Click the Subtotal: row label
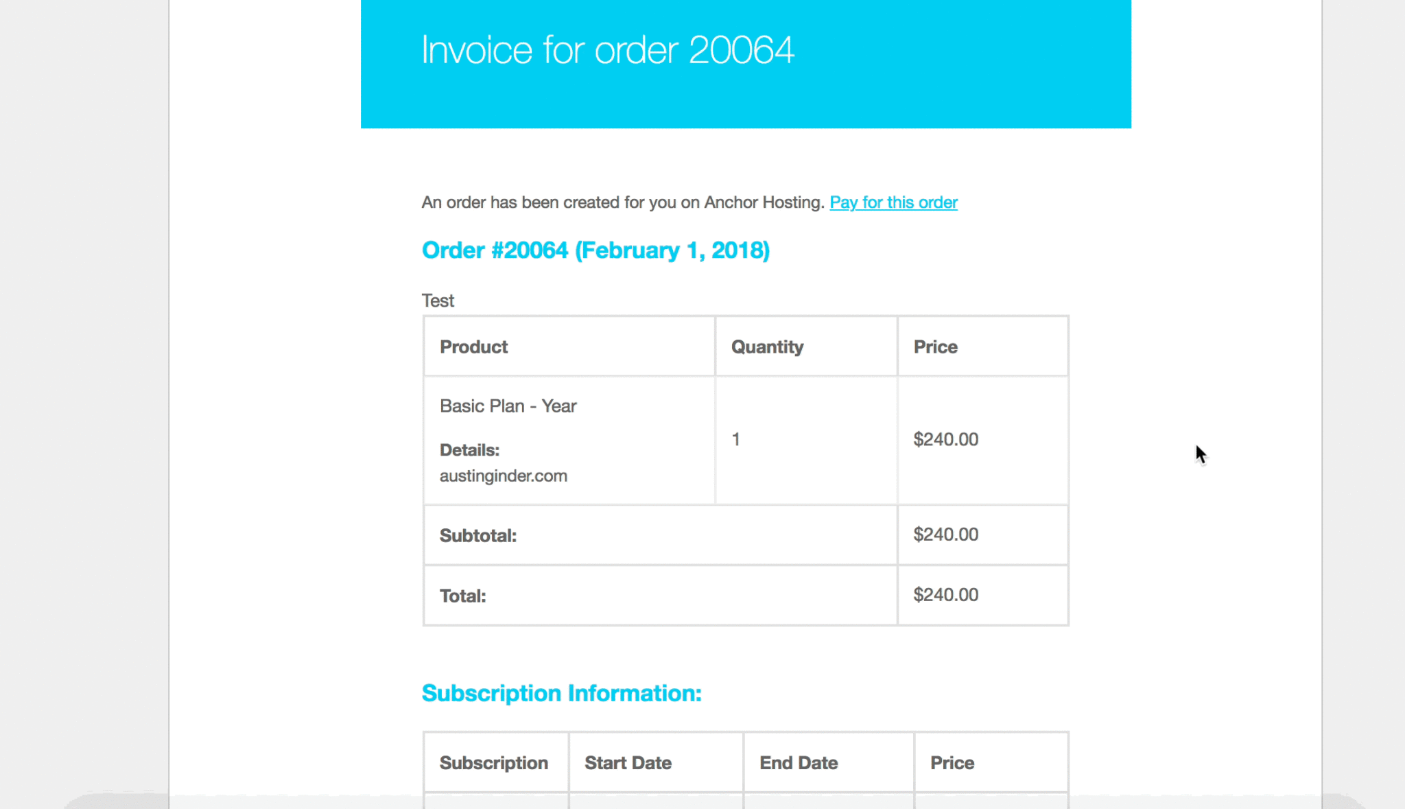The height and width of the screenshot is (809, 1405). click(477, 535)
